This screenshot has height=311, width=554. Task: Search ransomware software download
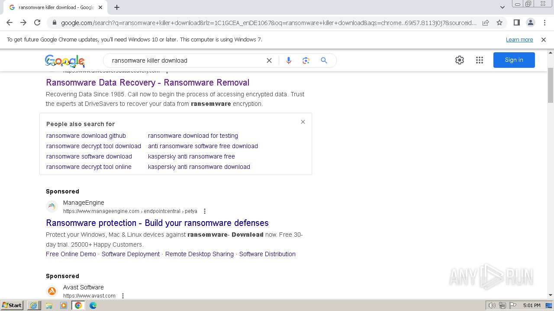coord(89,156)
